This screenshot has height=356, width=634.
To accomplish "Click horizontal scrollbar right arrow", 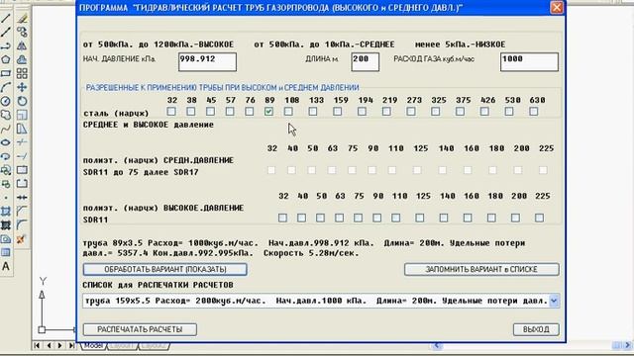I will pos(628,345).
